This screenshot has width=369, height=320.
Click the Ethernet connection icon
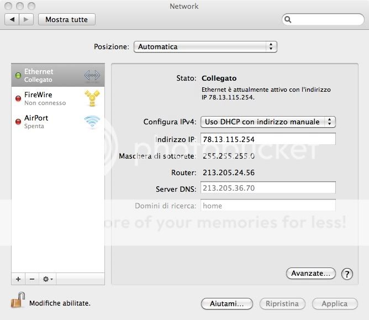(x=92, y=76)
